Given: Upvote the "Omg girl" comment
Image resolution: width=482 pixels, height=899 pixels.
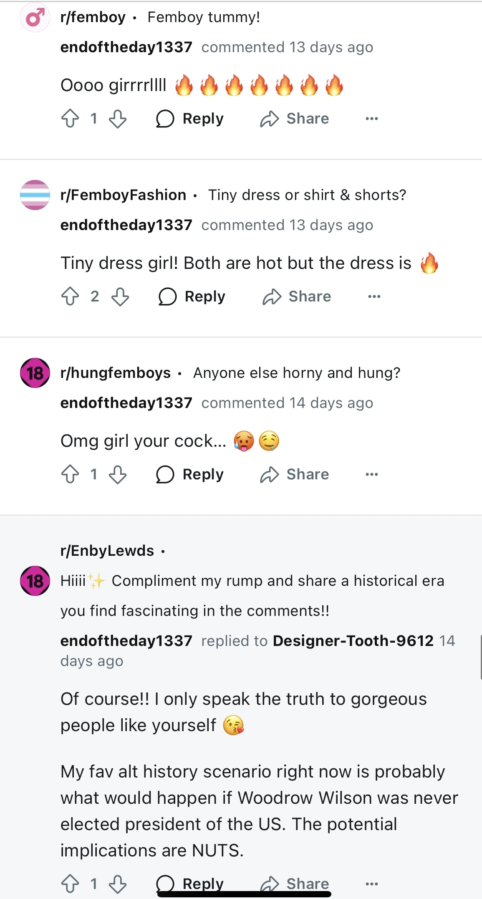Looking at the screenshot, I should pos(70,474).
